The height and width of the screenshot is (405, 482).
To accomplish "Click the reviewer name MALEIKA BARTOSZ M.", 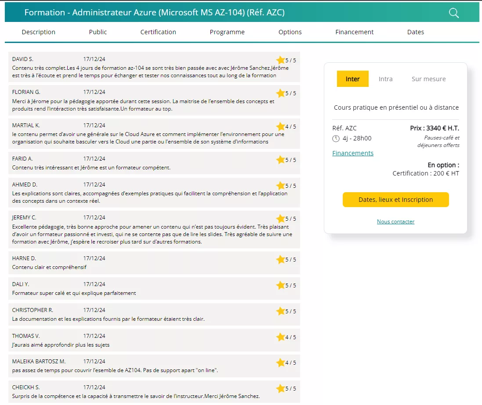I will 39,362.
